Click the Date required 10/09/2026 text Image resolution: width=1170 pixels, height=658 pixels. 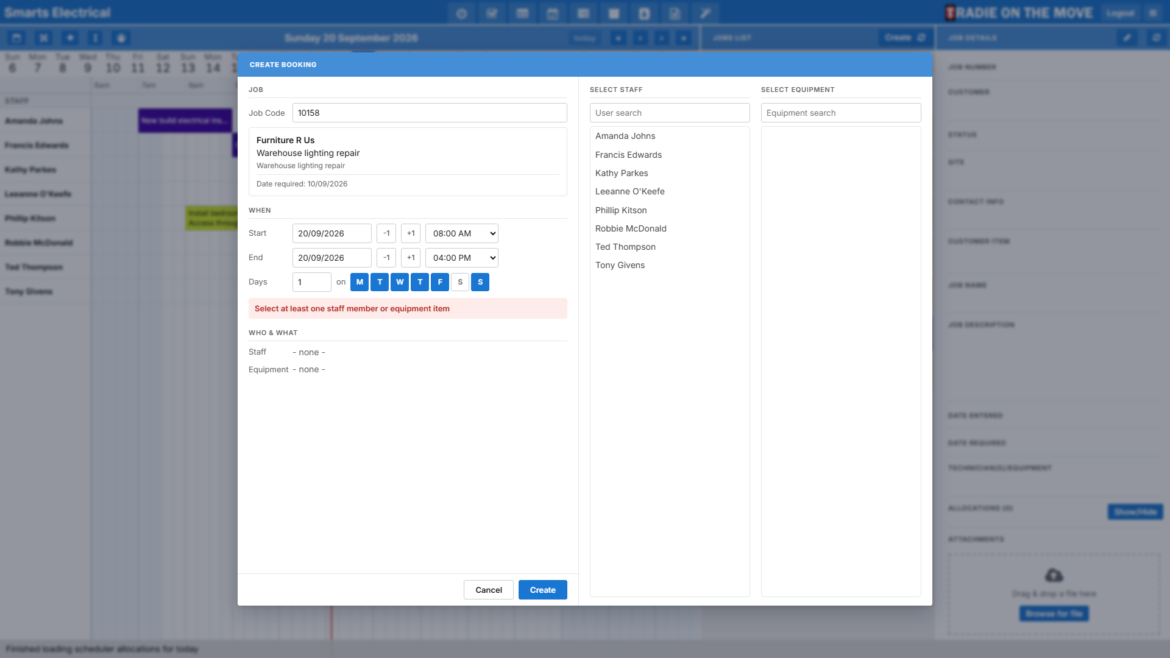(302, 184)
